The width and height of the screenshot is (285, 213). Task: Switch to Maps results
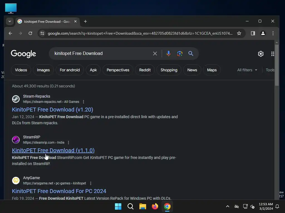212,70
